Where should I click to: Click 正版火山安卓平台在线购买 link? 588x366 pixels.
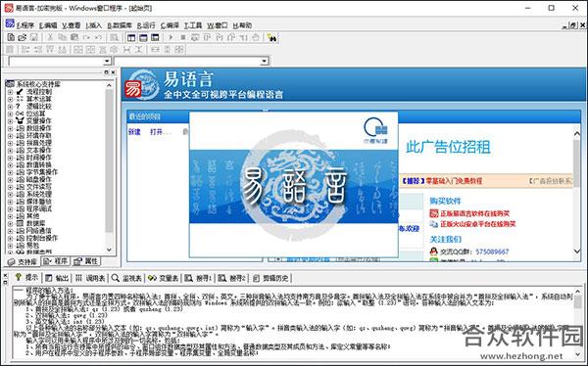click(x=478, y=224)
